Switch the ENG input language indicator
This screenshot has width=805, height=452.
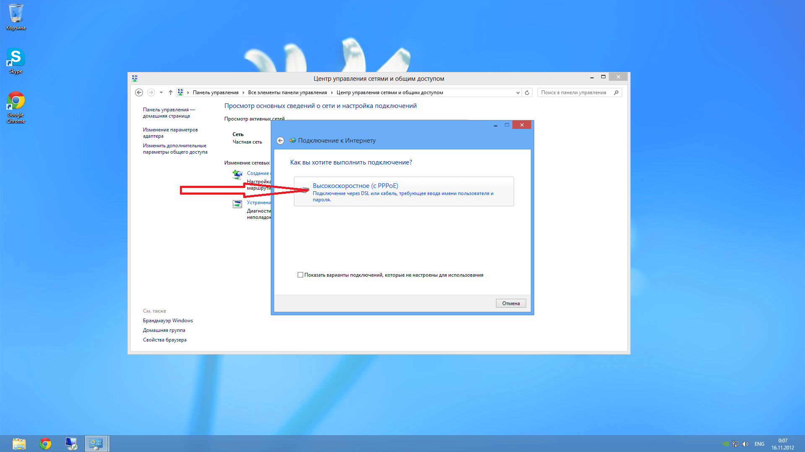click(759, 444)
